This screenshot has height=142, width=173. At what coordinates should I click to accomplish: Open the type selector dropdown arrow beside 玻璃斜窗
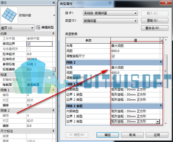[x=54, y=15]
